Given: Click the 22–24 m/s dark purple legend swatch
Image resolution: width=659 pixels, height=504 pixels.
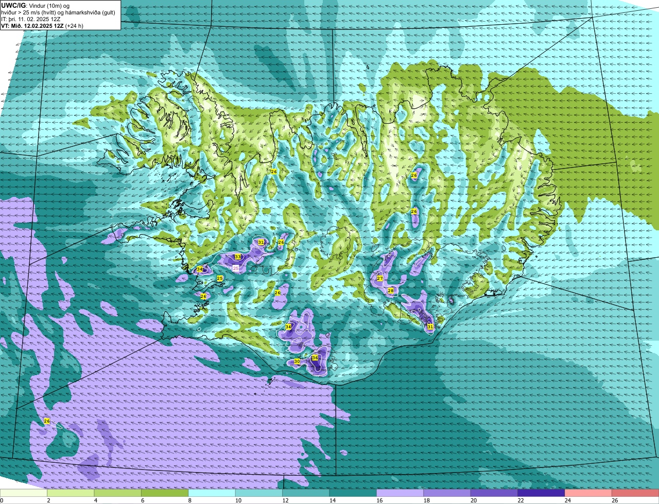Looking at the screenshot, I should click(542, 493).
